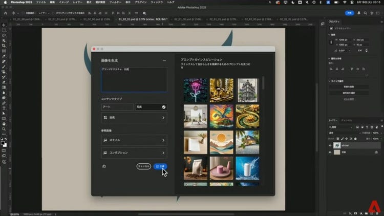Expand the 効果 effects row
The height and width of the screenshot is (216, 384).
pos(134,118)
